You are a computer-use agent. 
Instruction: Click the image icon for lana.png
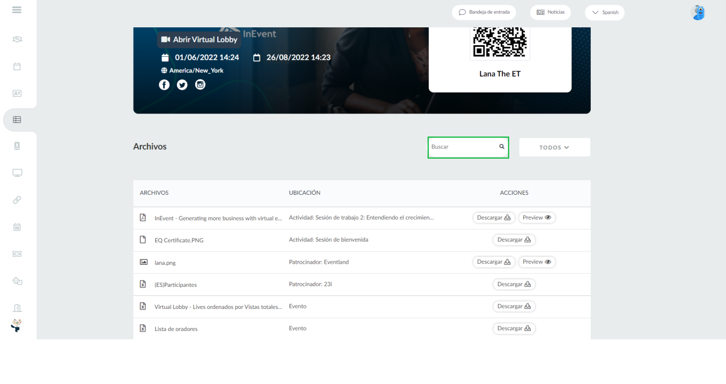[x=143, y=262]
